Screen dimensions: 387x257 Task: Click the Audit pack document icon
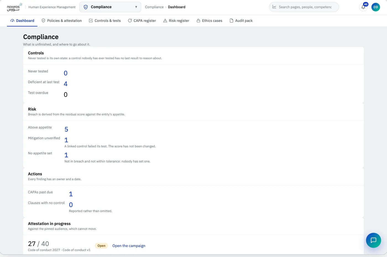click(232, 21)
